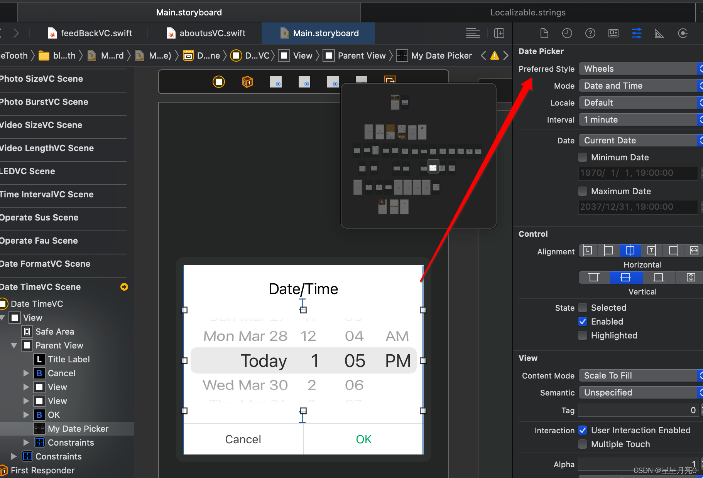The width and height of the screenshot is (703, 478).
Task: Select Exit icon in scene dock
Action: pos(390,79)
